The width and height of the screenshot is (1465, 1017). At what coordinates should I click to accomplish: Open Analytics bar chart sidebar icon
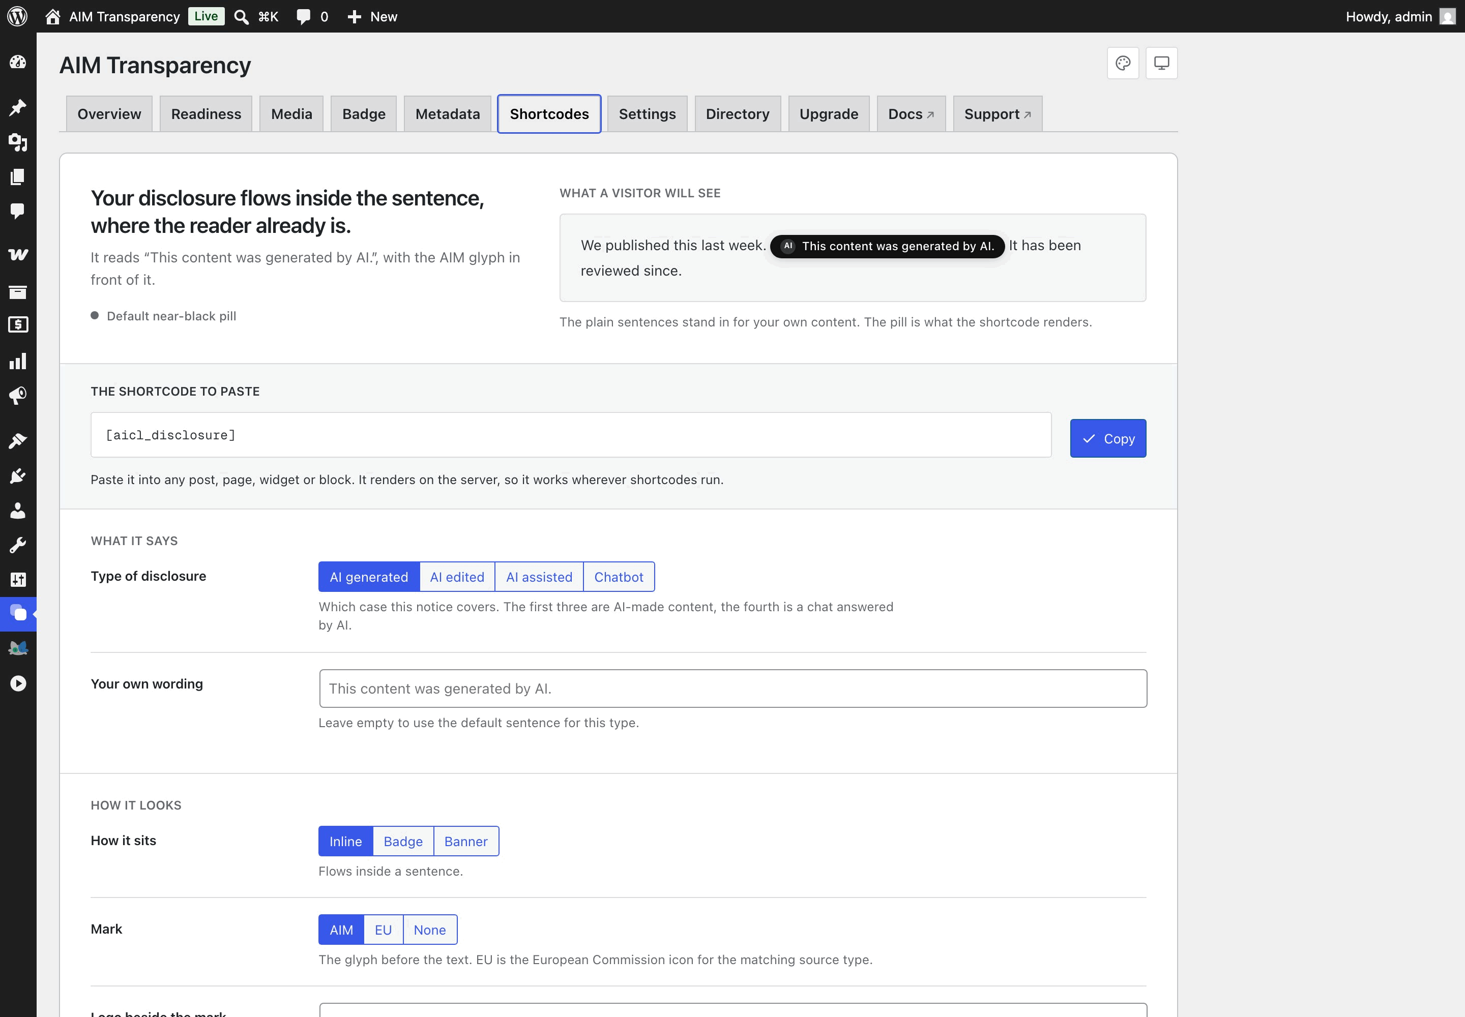pyautogui.click(x=18, y=362)
